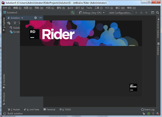Open the 重构 (R) menu
The width and height of the screenshot is (162, 117).
[x=61, y=8]
